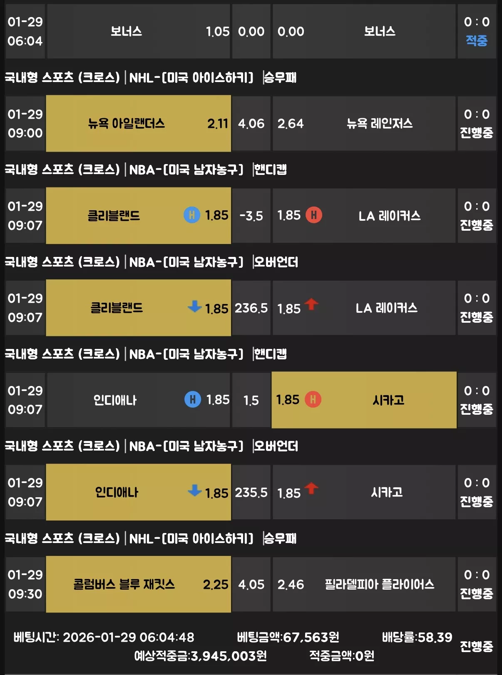Viewport: 502px width, 675px height.
Task: Click blue H icon beside 인디애나 handicap
Action: 193,400
